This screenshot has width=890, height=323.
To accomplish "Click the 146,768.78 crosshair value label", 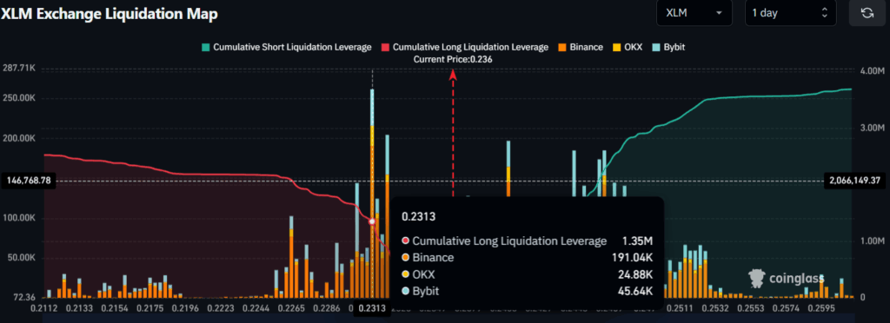I will point(30,181).
